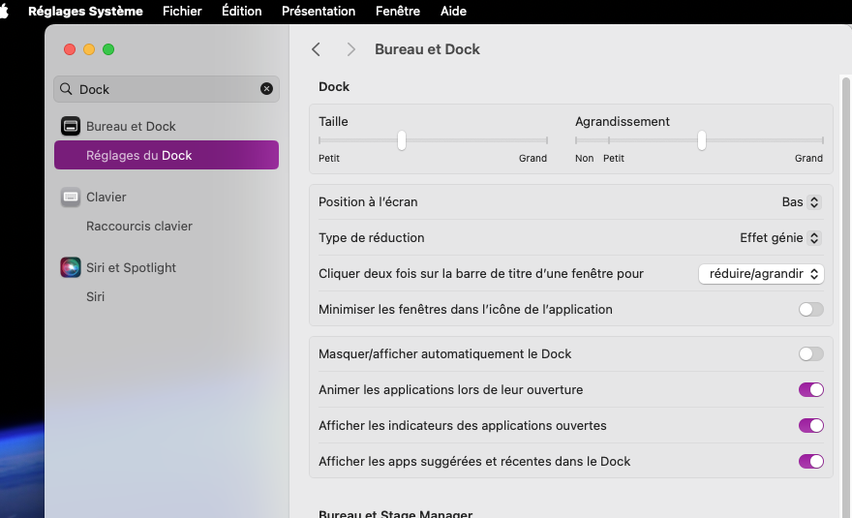Open the réduire/agrandir popup menu
This screenshot has width=852, height=518.
pos(760,274)
